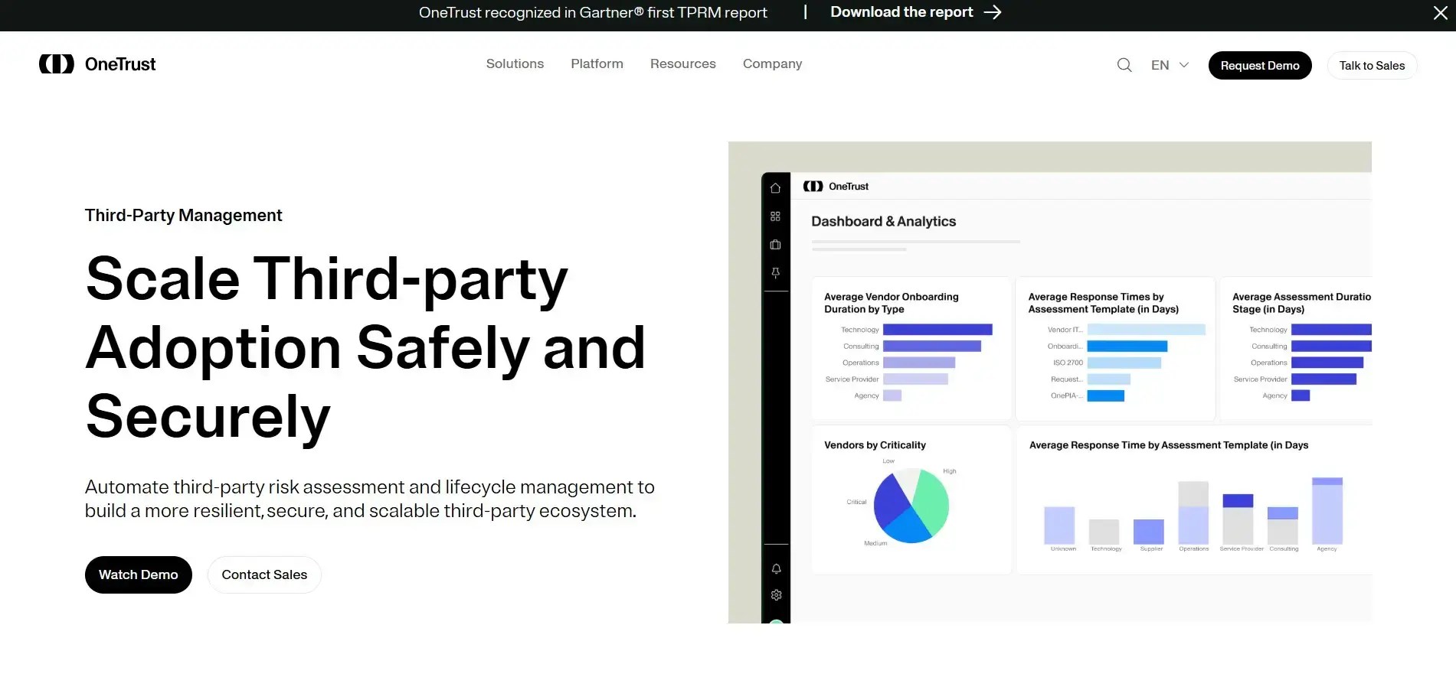This screenshot has width=1456, height=677.
Task: Click the Scale Third-party Adoption headline
Action: tap(366, 347)
